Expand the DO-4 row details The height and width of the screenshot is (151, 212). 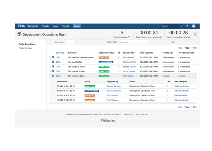tap(50, 67)
